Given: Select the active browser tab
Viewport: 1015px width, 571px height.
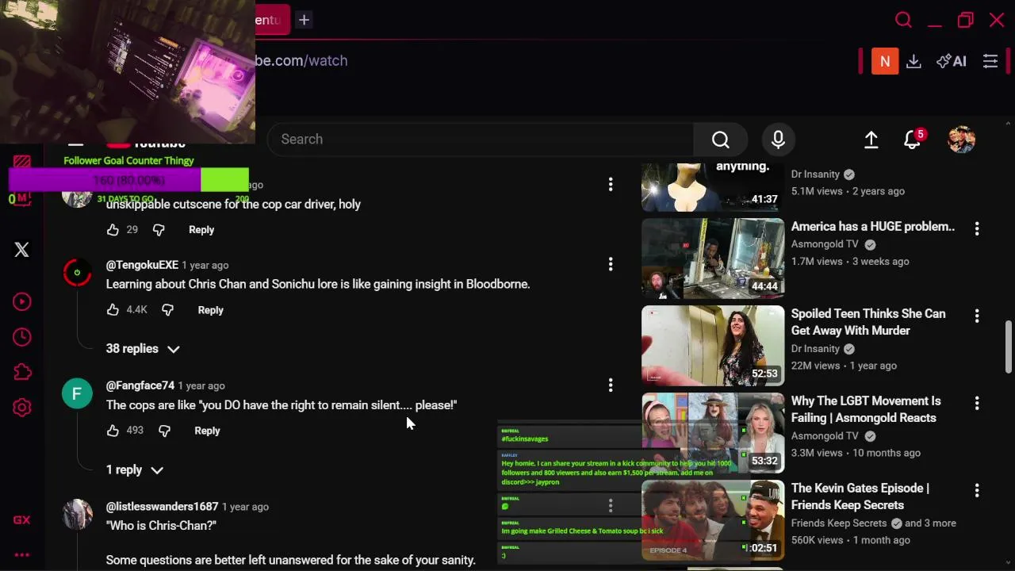Looking at the screenshot, I should pyautogui.click(x=272, y=20).
